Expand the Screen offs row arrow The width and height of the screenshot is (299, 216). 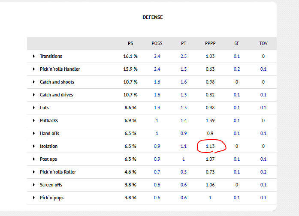[x=34, y=185]
